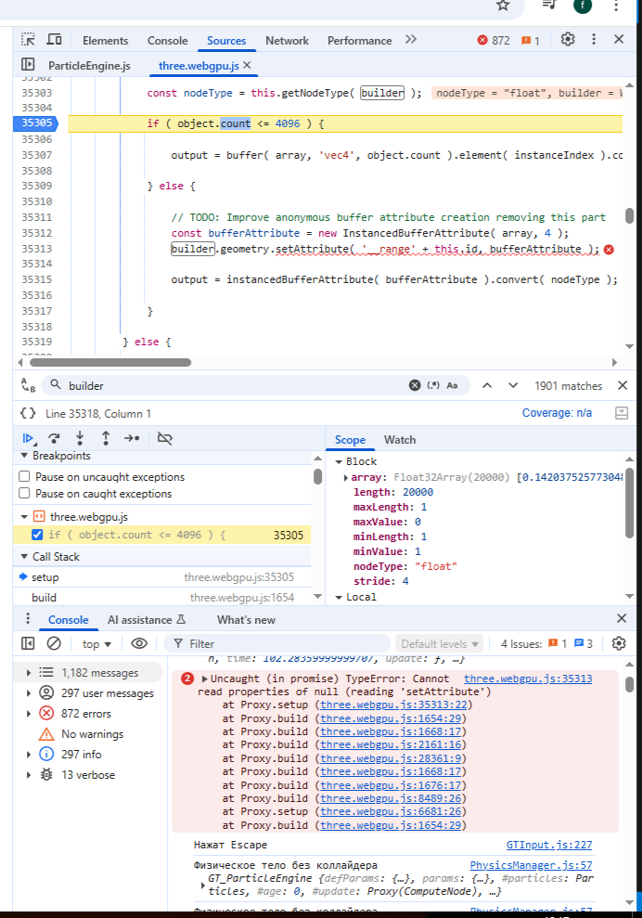Image resolution: width=642 pixels, height=918 pixels.
Task: Toggle the device toolbar icon
Action: pos(55,40)
